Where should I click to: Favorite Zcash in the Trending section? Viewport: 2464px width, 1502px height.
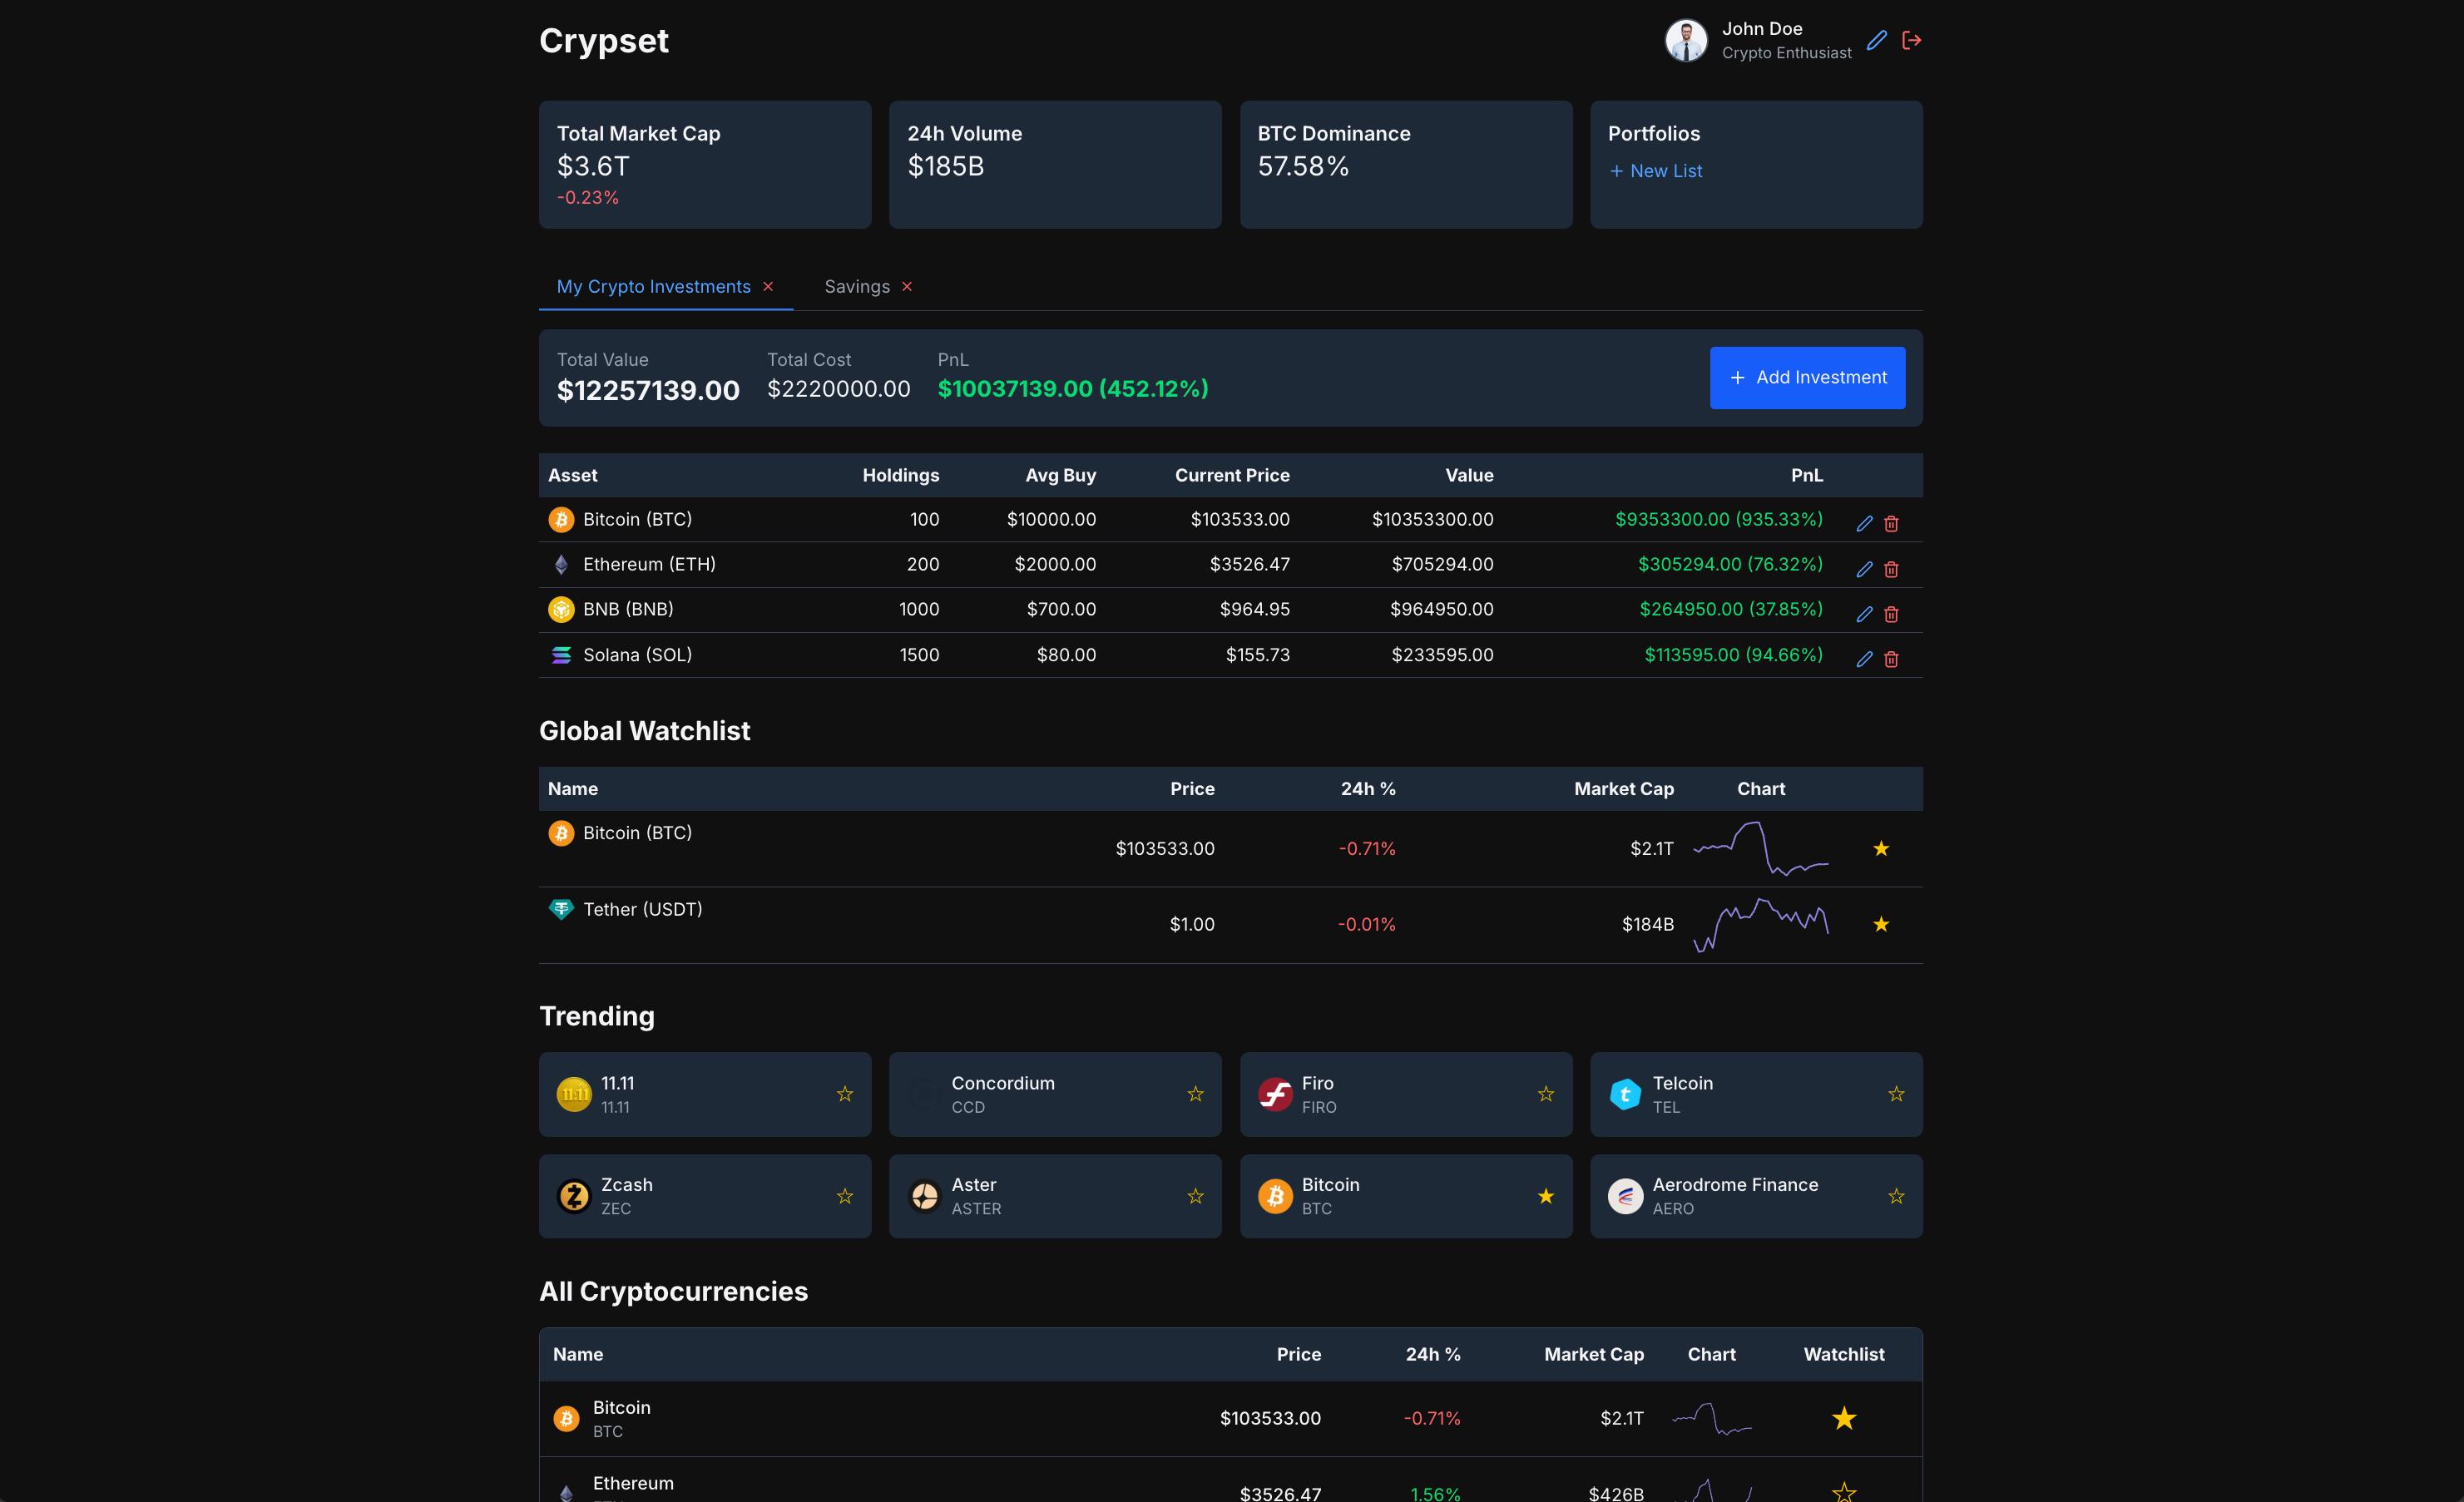845,1195
